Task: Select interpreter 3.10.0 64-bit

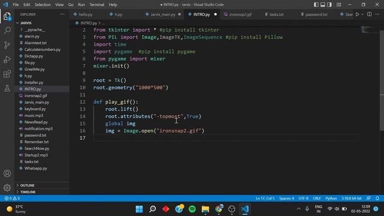Action: pyautogui.click(x=352, y=199)
